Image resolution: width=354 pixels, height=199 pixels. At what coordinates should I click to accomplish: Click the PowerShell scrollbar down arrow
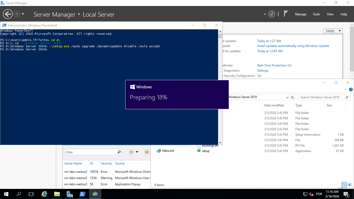click(220, 142)
